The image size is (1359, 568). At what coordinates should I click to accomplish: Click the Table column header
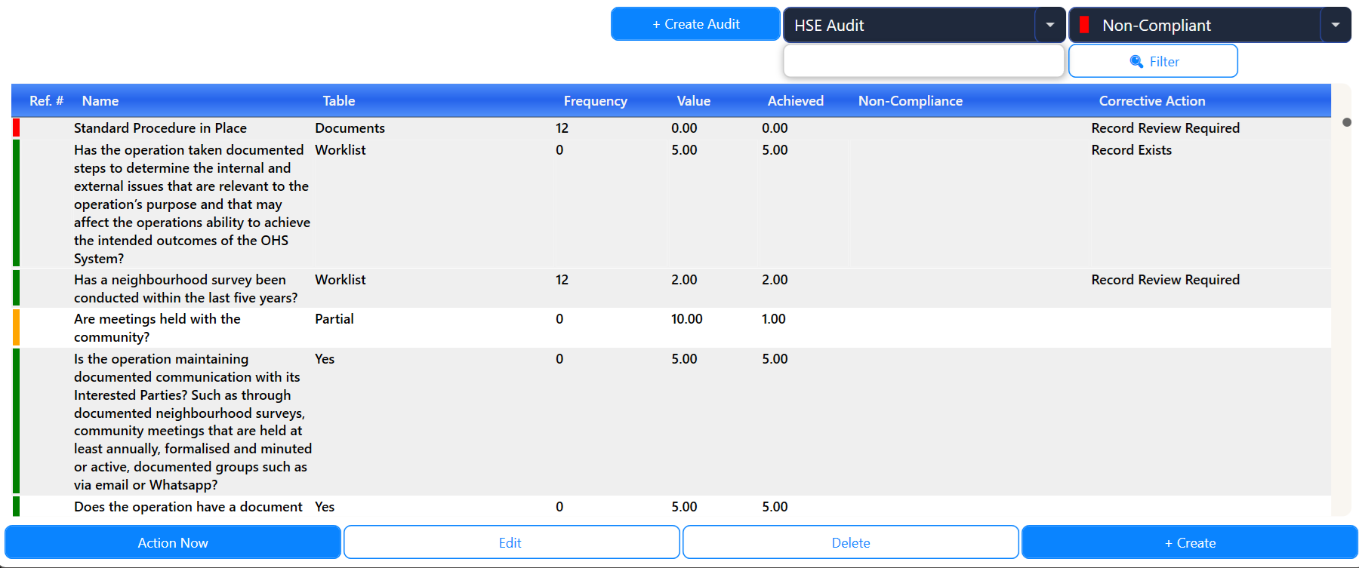tap(339, 101)
